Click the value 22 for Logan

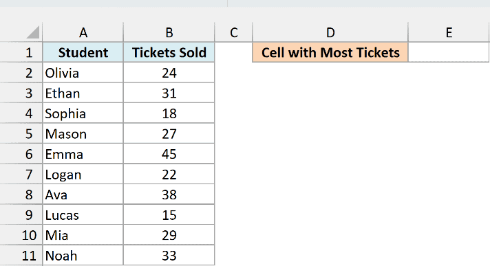coord(169,174)
